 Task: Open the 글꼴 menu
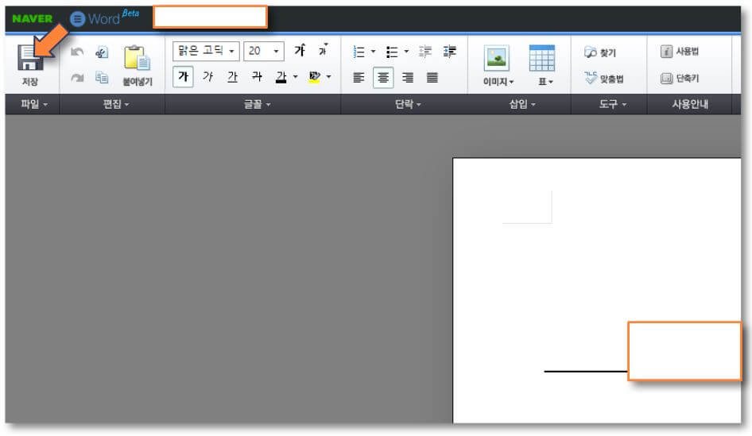[x=257, y=104]
